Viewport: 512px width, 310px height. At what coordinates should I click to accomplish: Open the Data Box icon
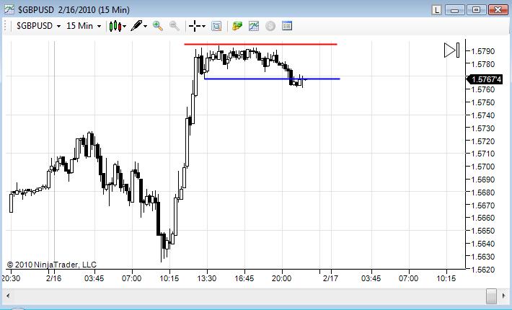click(216, 26)
